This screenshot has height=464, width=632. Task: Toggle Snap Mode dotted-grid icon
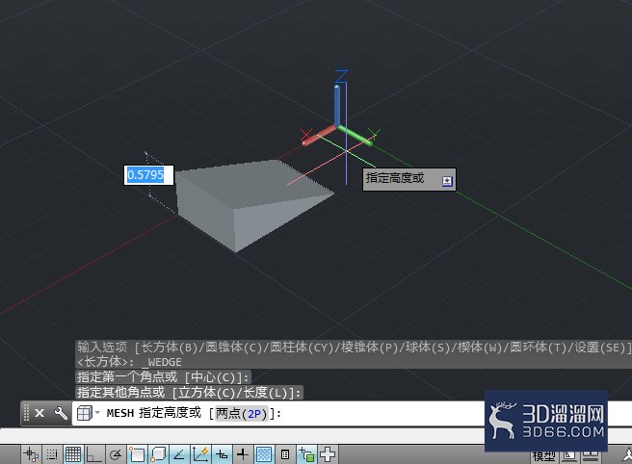pyautogui.click(x=52, y=454)
